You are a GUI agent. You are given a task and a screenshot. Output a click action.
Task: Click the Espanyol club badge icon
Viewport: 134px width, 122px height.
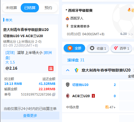(67, 18)
